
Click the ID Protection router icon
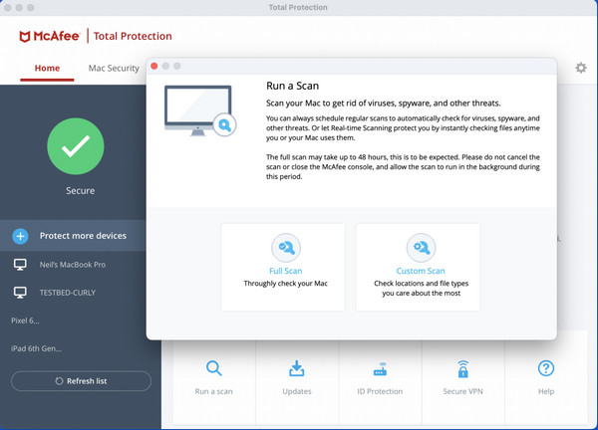point(381,369)
